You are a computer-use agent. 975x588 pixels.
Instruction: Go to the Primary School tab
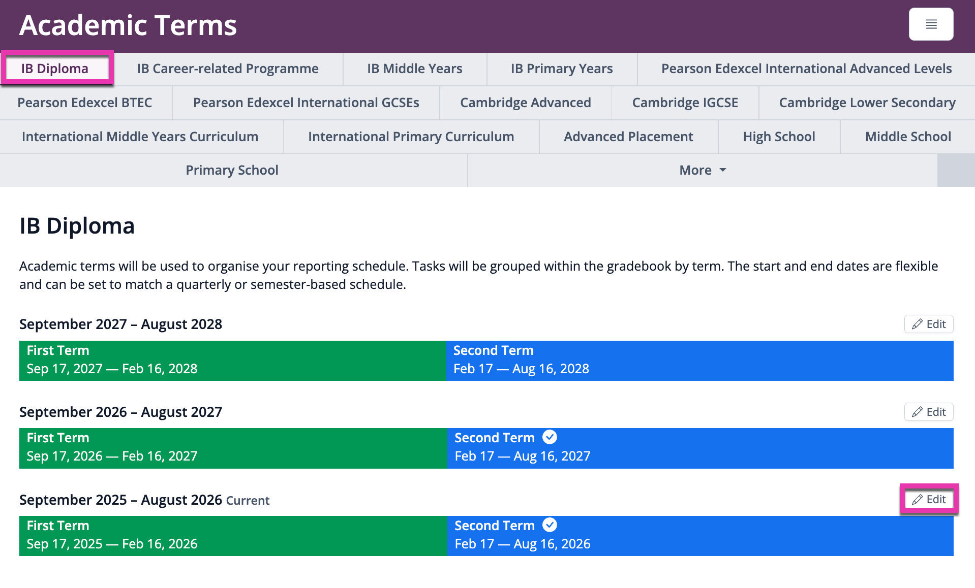click(x=232, y=170)
